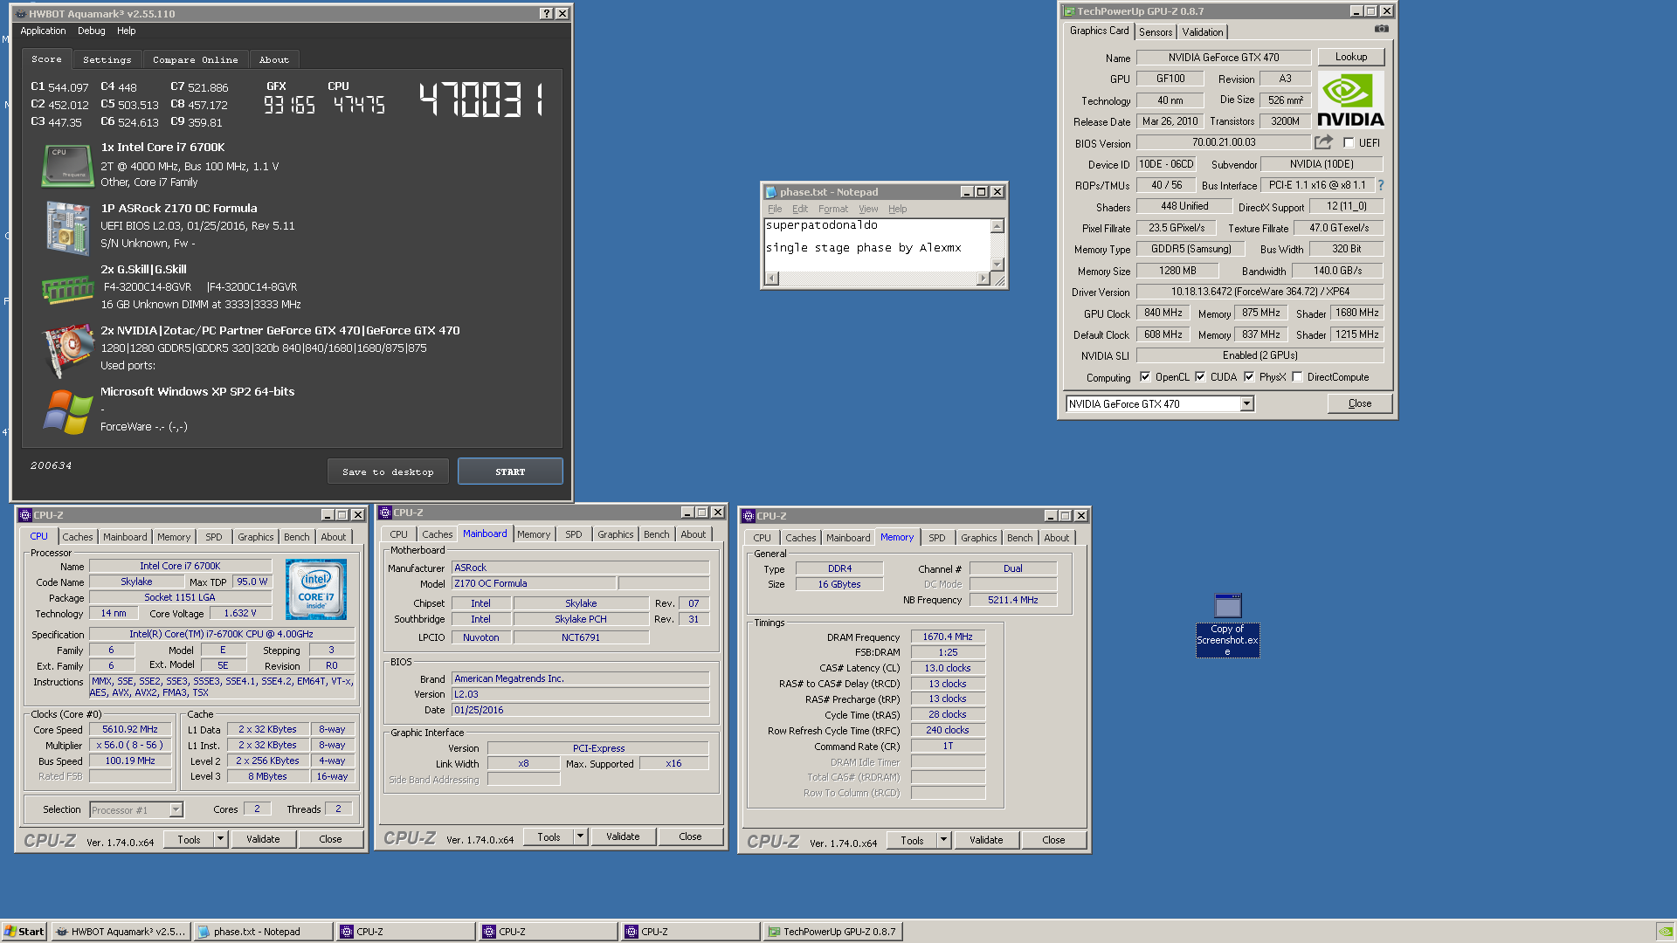
Task: Click the Aquamark help question mark button
Action: click(x=546, y=13)
